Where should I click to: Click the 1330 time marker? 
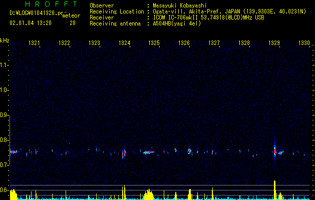304,43
